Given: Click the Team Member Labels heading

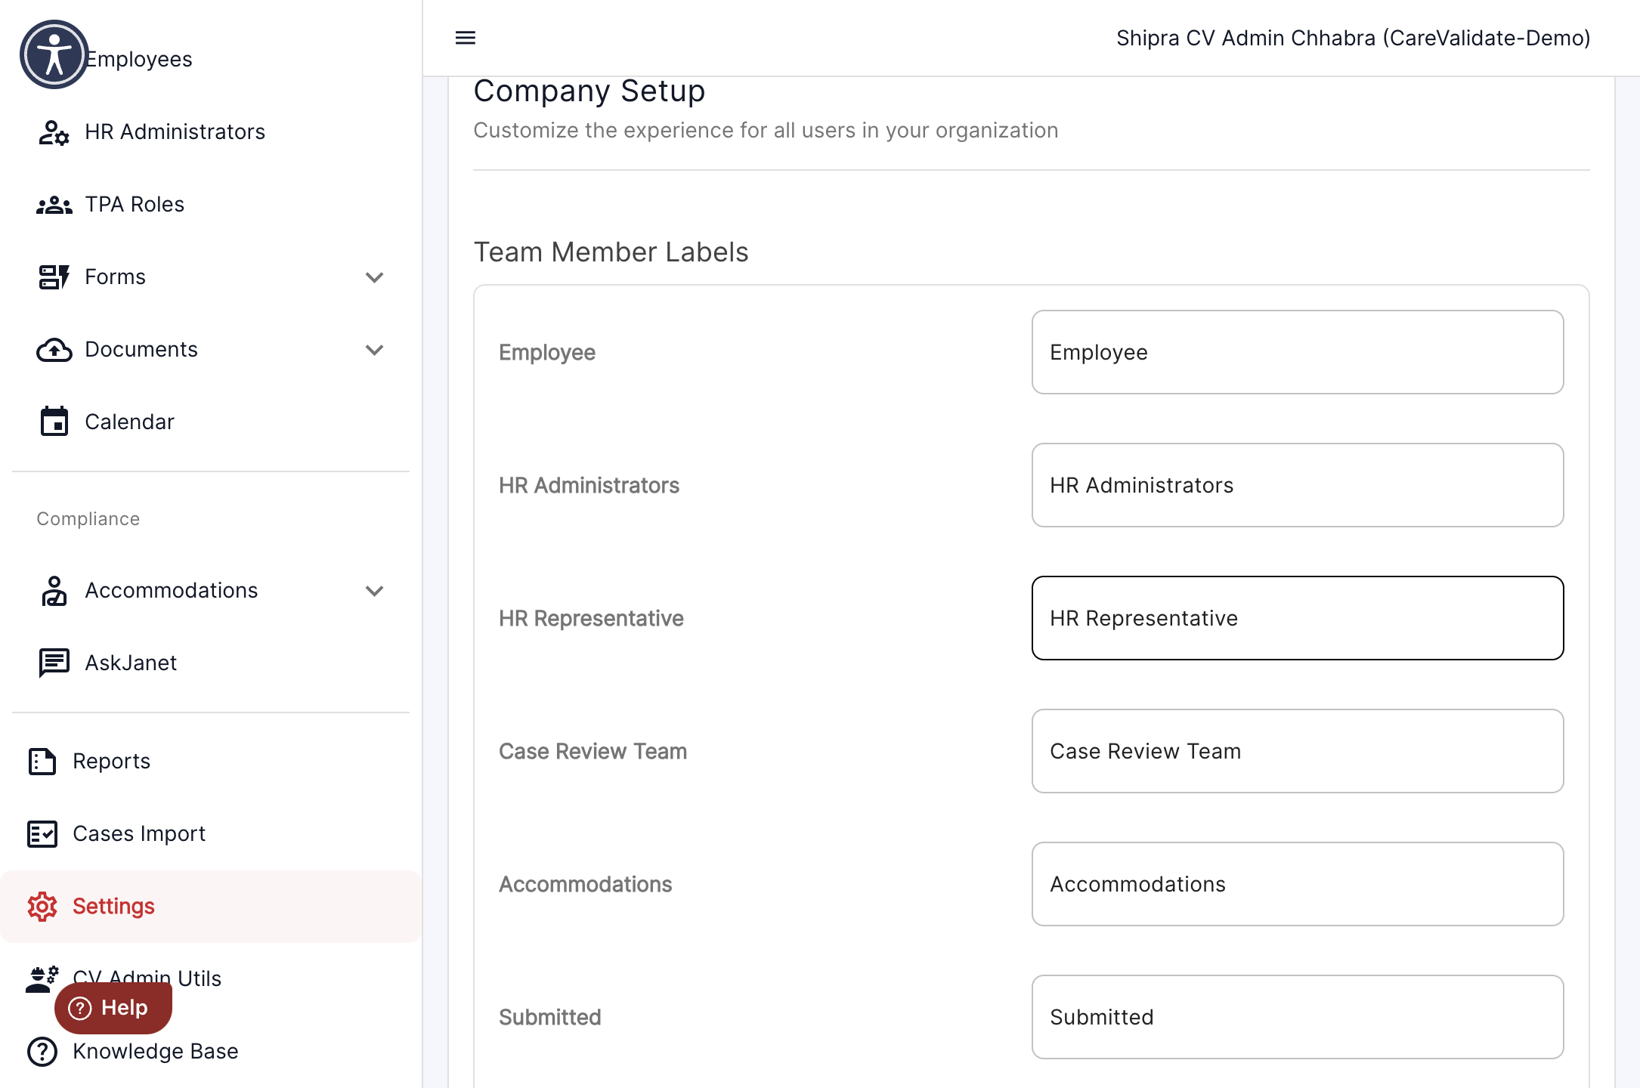Looking at the screenshot, I should tap(611, 252).
